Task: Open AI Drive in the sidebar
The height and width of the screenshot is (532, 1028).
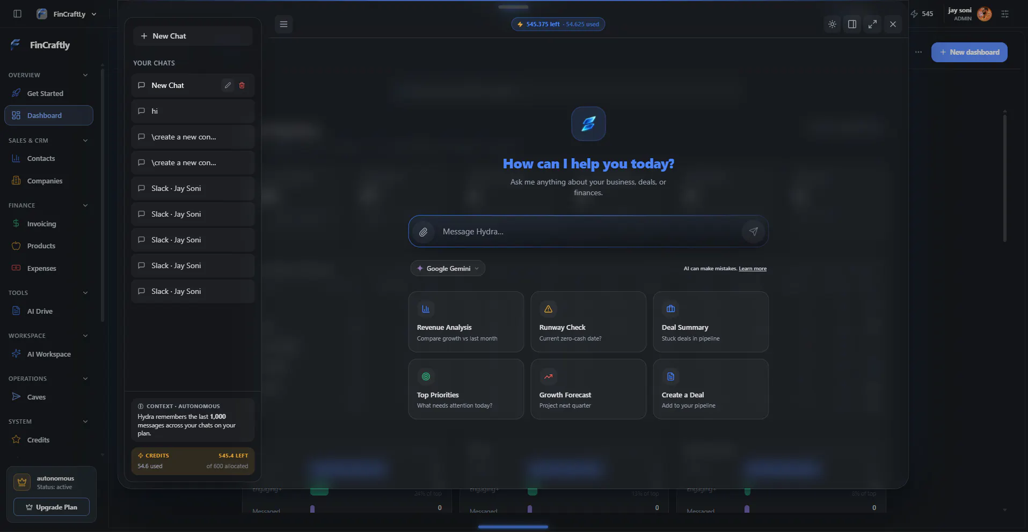Action: [x=49, y=311]
